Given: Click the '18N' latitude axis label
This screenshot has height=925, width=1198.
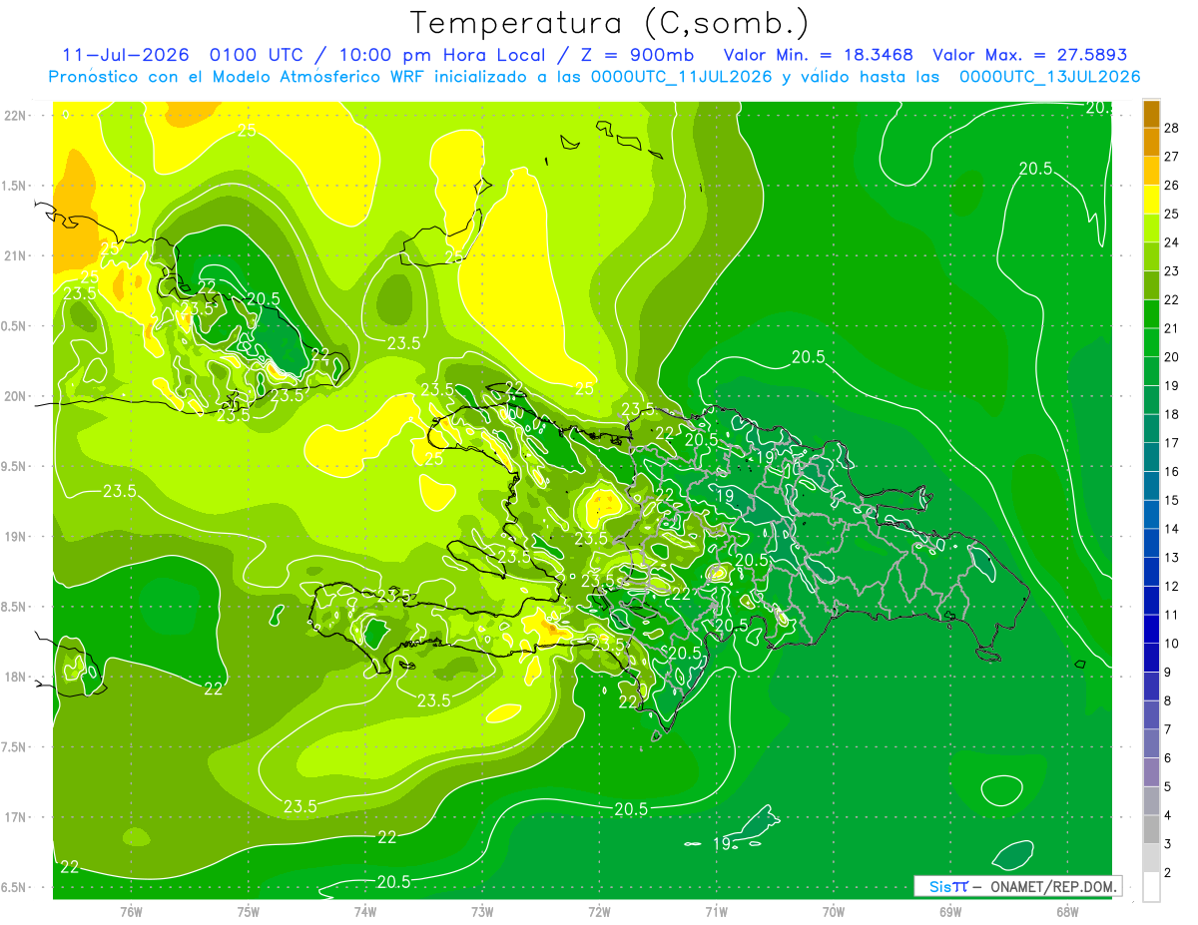Looking at the screenshot, I should (x=16, y=677).
